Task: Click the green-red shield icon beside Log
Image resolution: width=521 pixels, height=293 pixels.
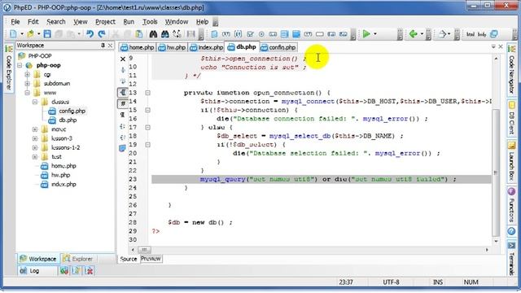Action: point(64,271)
